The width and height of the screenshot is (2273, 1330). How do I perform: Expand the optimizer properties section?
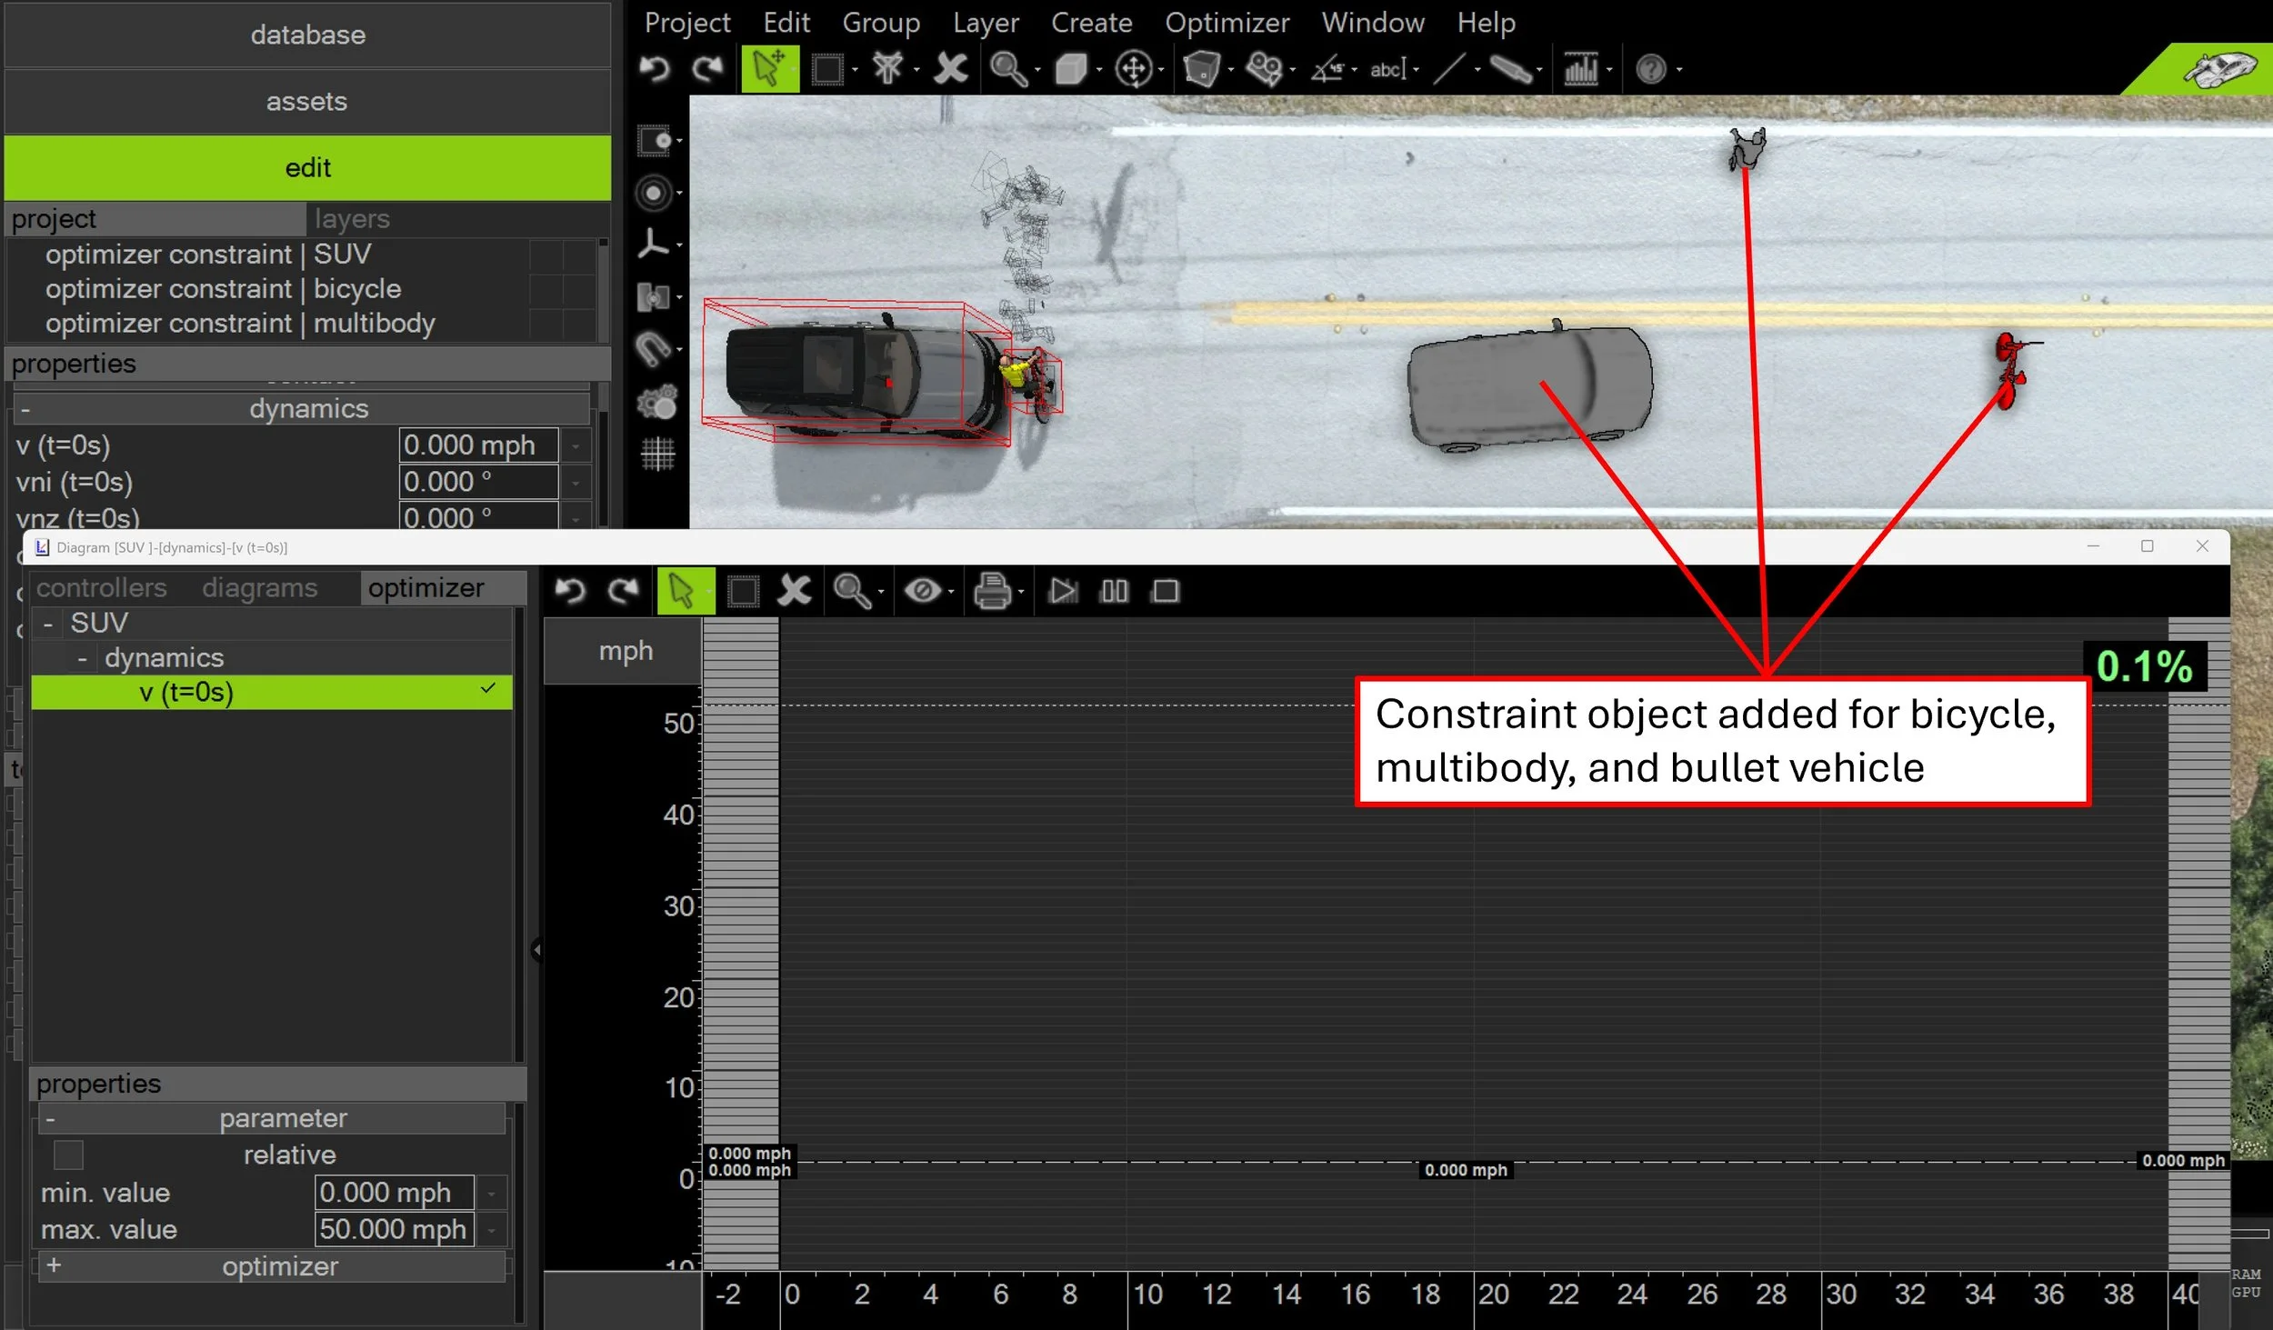pyautogui.click(x=54, y=1265)
